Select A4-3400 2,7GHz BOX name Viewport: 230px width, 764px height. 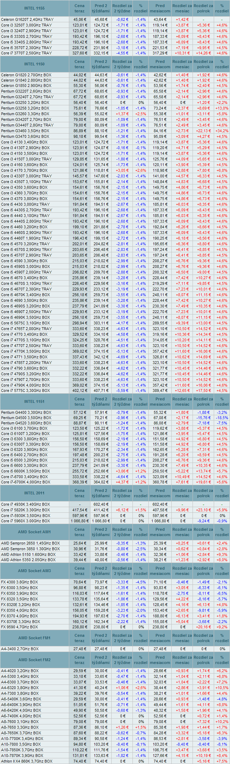pos(20,649)
